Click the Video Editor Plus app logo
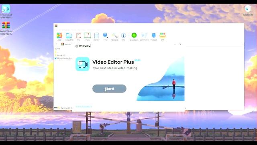This screenshot has width=257, height=145. [x=83, y=64]
